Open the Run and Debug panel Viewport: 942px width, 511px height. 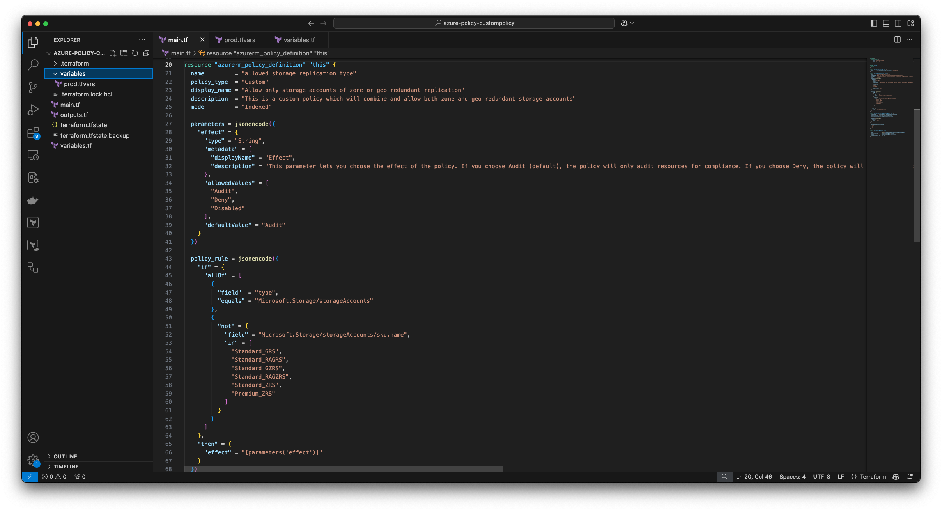tap(33, 110)
